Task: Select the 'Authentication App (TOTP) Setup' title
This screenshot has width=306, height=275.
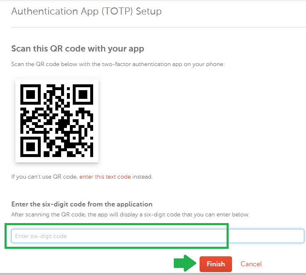Action: [x=86, y=11]
